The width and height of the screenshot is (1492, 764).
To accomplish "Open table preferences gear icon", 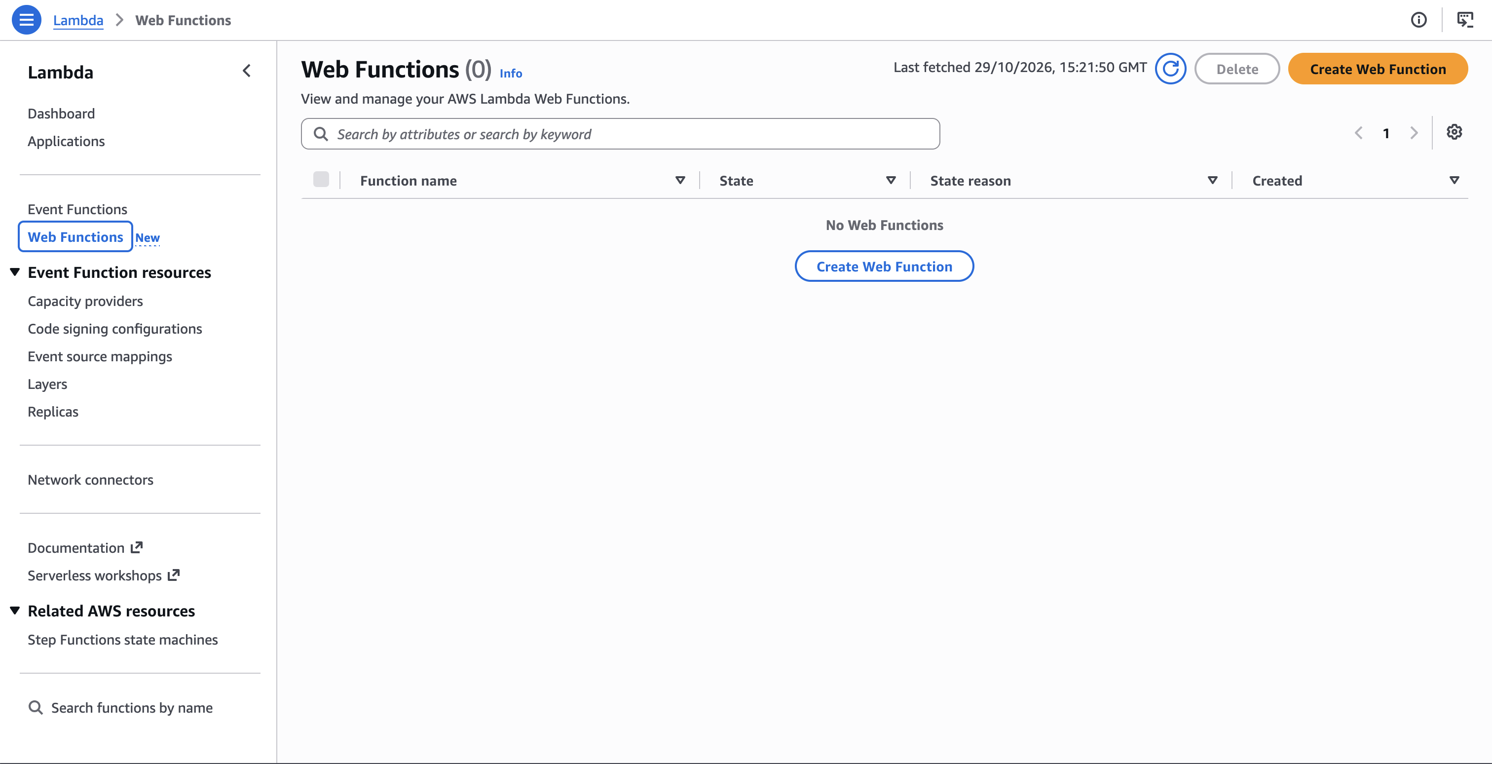I will pyautogui.click(x=1454, y=133).
